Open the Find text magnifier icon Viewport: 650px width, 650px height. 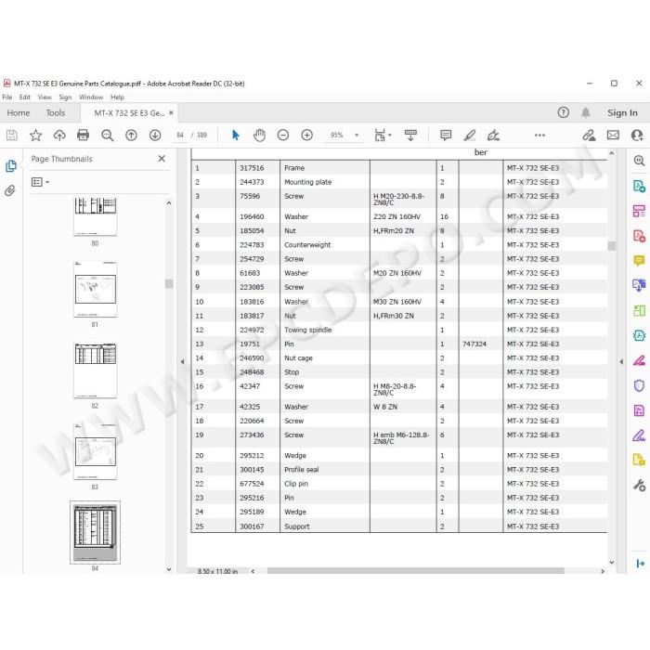pyautogui.click(x=108, y=136)
